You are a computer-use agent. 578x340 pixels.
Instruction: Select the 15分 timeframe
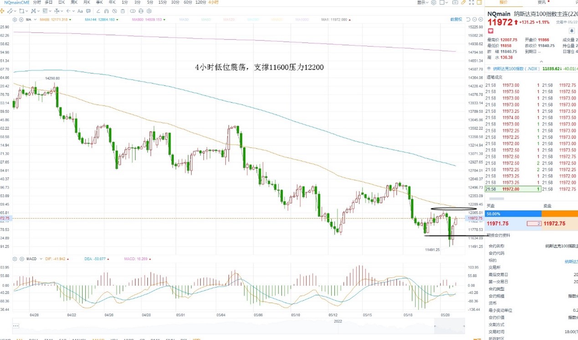point(162,2)
